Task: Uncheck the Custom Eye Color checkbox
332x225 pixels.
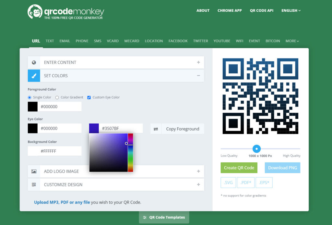Action: click(x=89, y=97)
